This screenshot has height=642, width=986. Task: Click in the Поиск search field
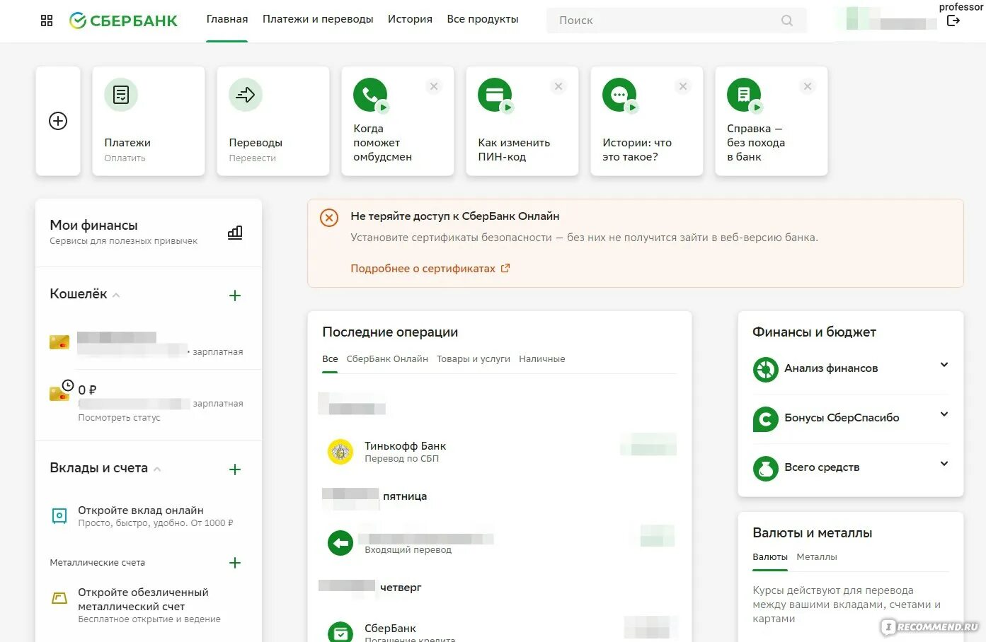676,21
